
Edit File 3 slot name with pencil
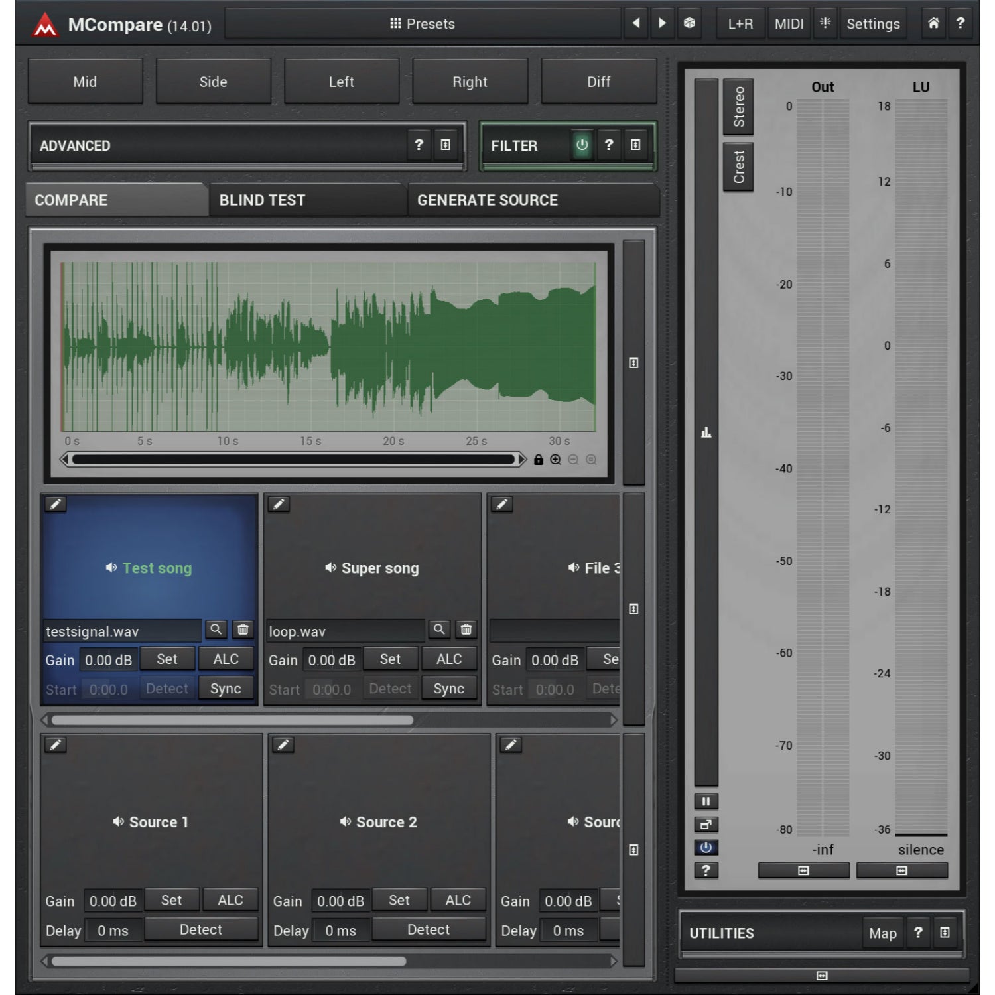[x=502, y=504]
